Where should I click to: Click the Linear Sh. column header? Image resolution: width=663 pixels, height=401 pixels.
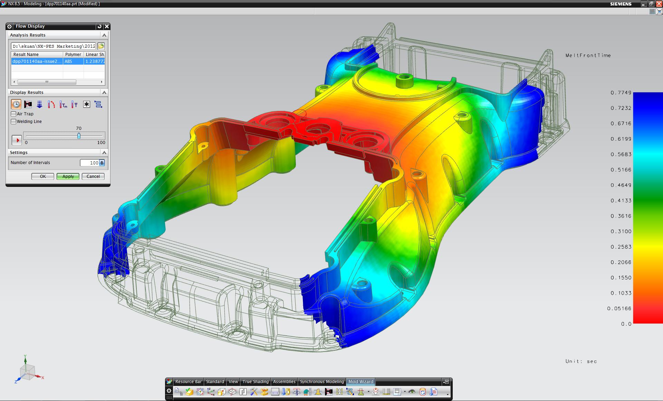(95, 55)
